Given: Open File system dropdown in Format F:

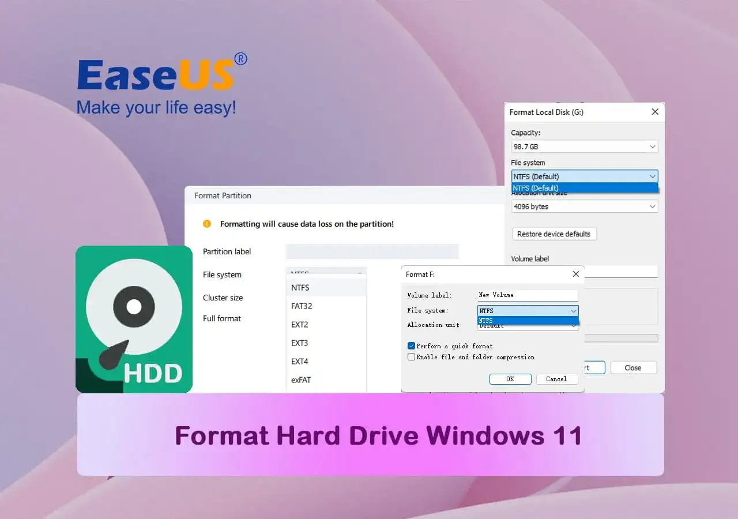Looking at the screenshot, I should 528,311.
